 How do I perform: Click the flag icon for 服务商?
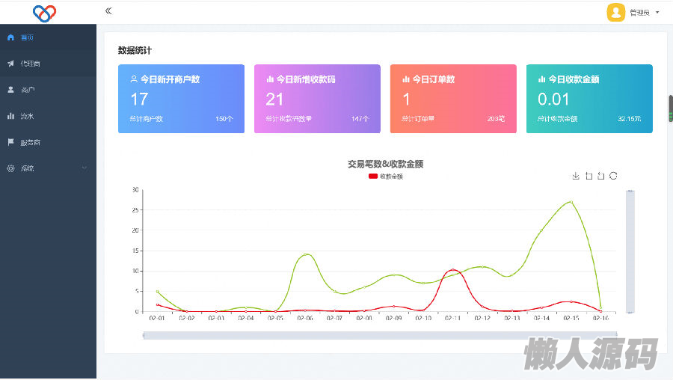coord(10,142)
